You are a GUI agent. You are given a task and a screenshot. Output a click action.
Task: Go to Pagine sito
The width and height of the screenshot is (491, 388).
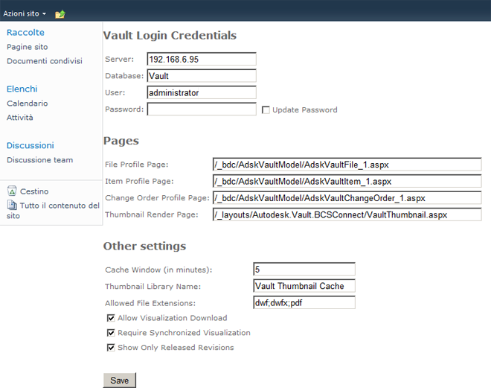[28, 47]
